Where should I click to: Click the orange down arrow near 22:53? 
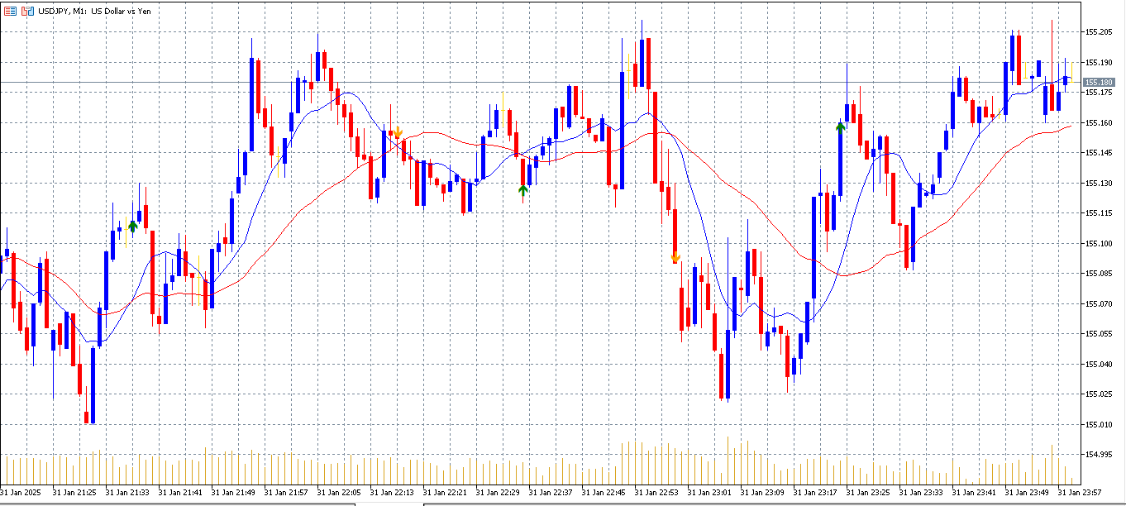[x=675, y=257]
